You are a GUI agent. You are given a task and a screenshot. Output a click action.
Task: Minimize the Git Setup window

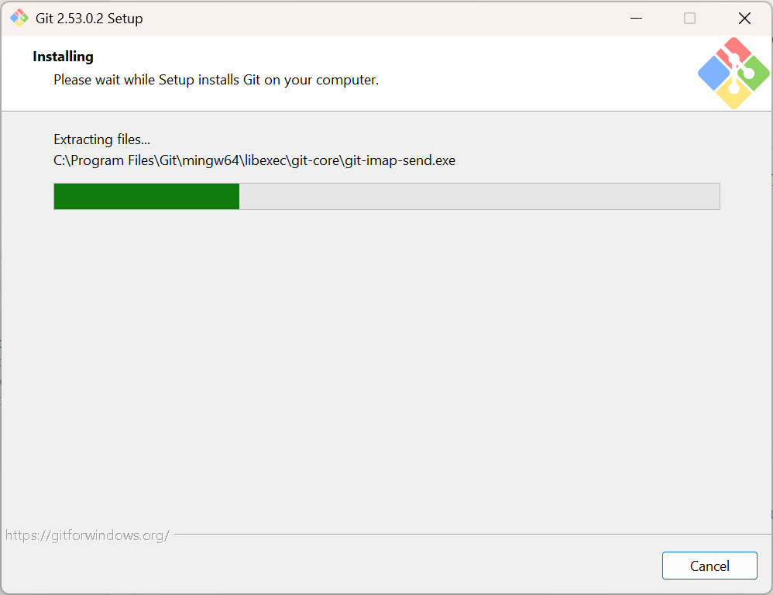coord(636,19)
